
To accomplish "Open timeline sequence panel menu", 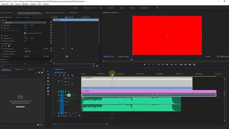I will 63,69.
